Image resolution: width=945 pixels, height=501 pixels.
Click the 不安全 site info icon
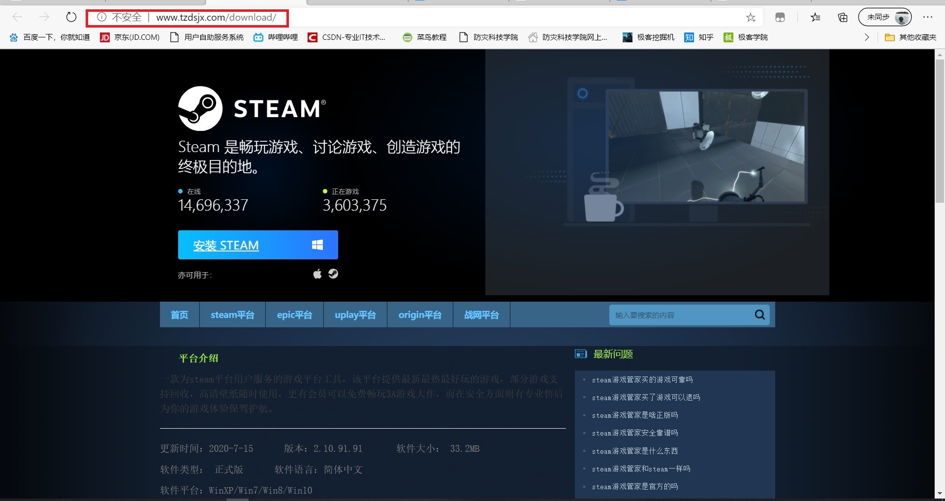(x=102, y=17)
